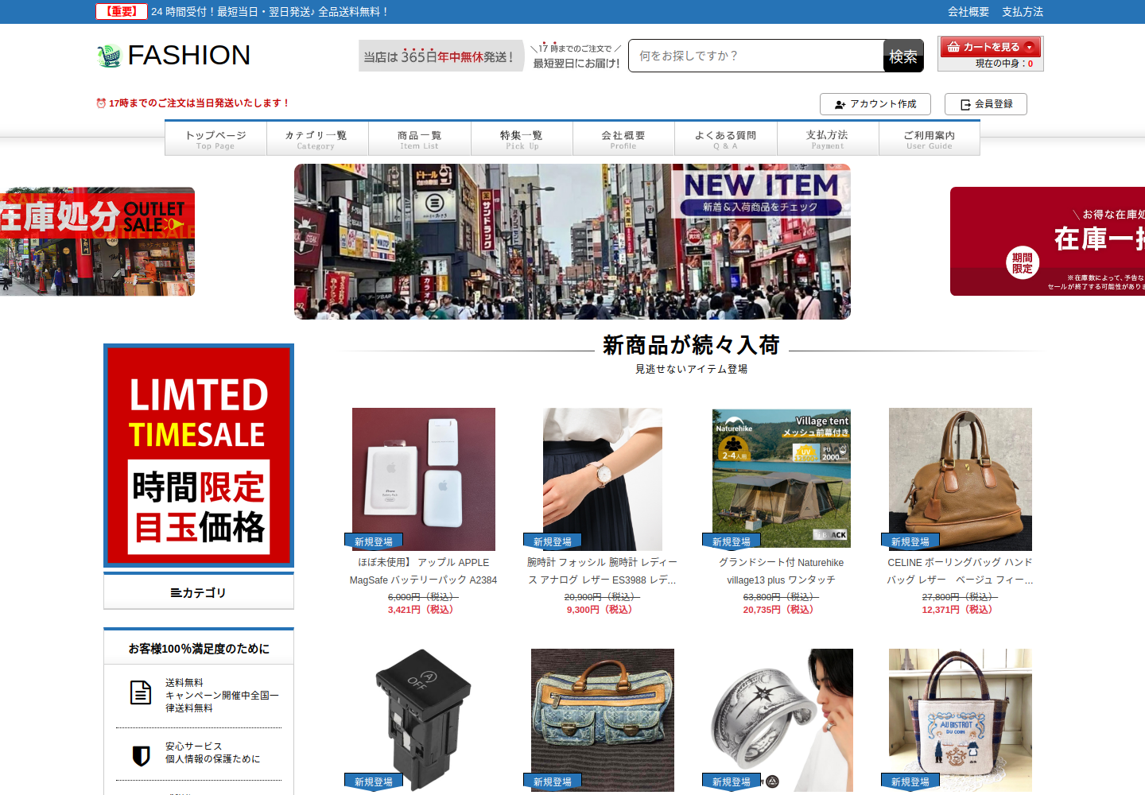
Task: Click the shield icon beside 安心サービス
Action: [141, 755]
